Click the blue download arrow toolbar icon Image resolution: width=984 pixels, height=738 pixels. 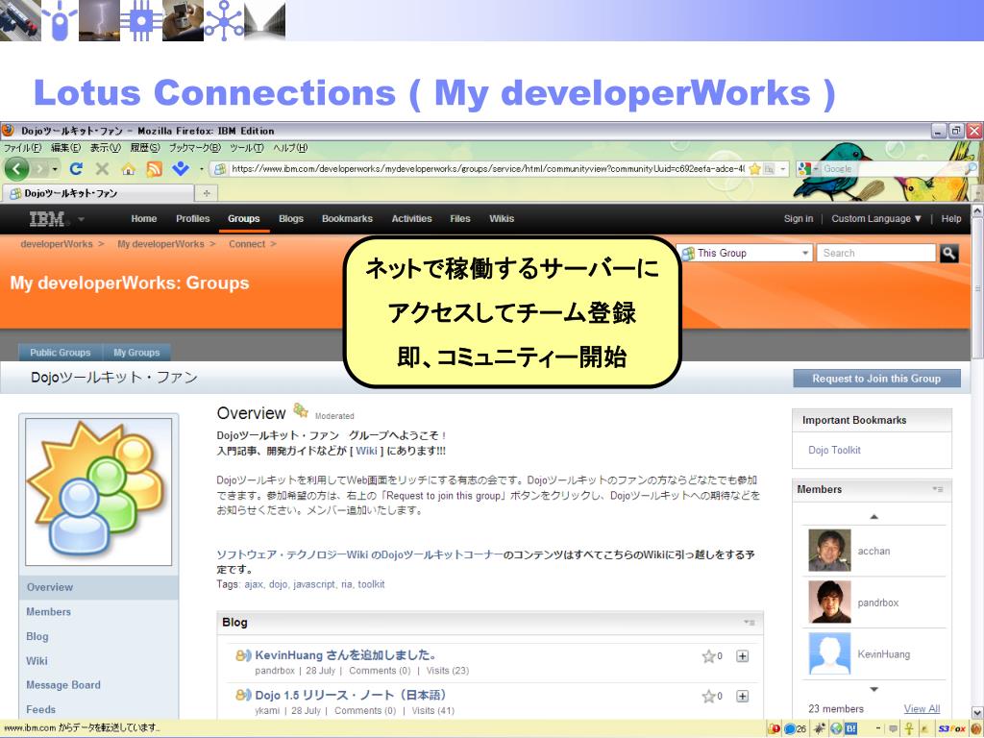point(180,168)
